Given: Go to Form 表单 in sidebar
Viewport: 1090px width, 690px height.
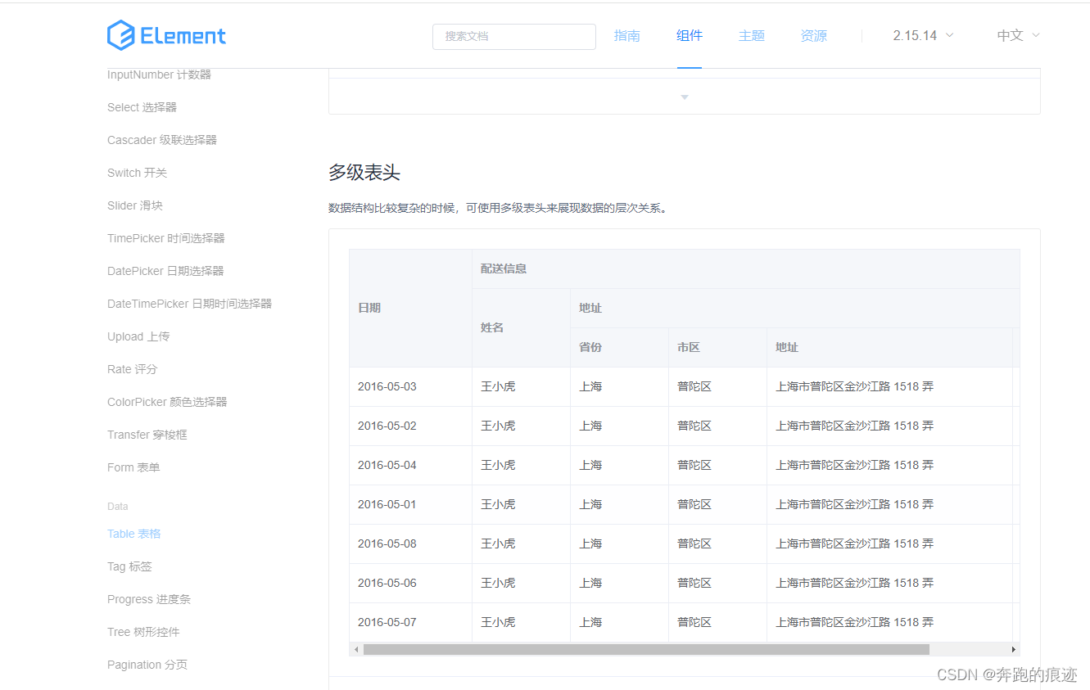Looking at the screenshot, I should [133, 467].
